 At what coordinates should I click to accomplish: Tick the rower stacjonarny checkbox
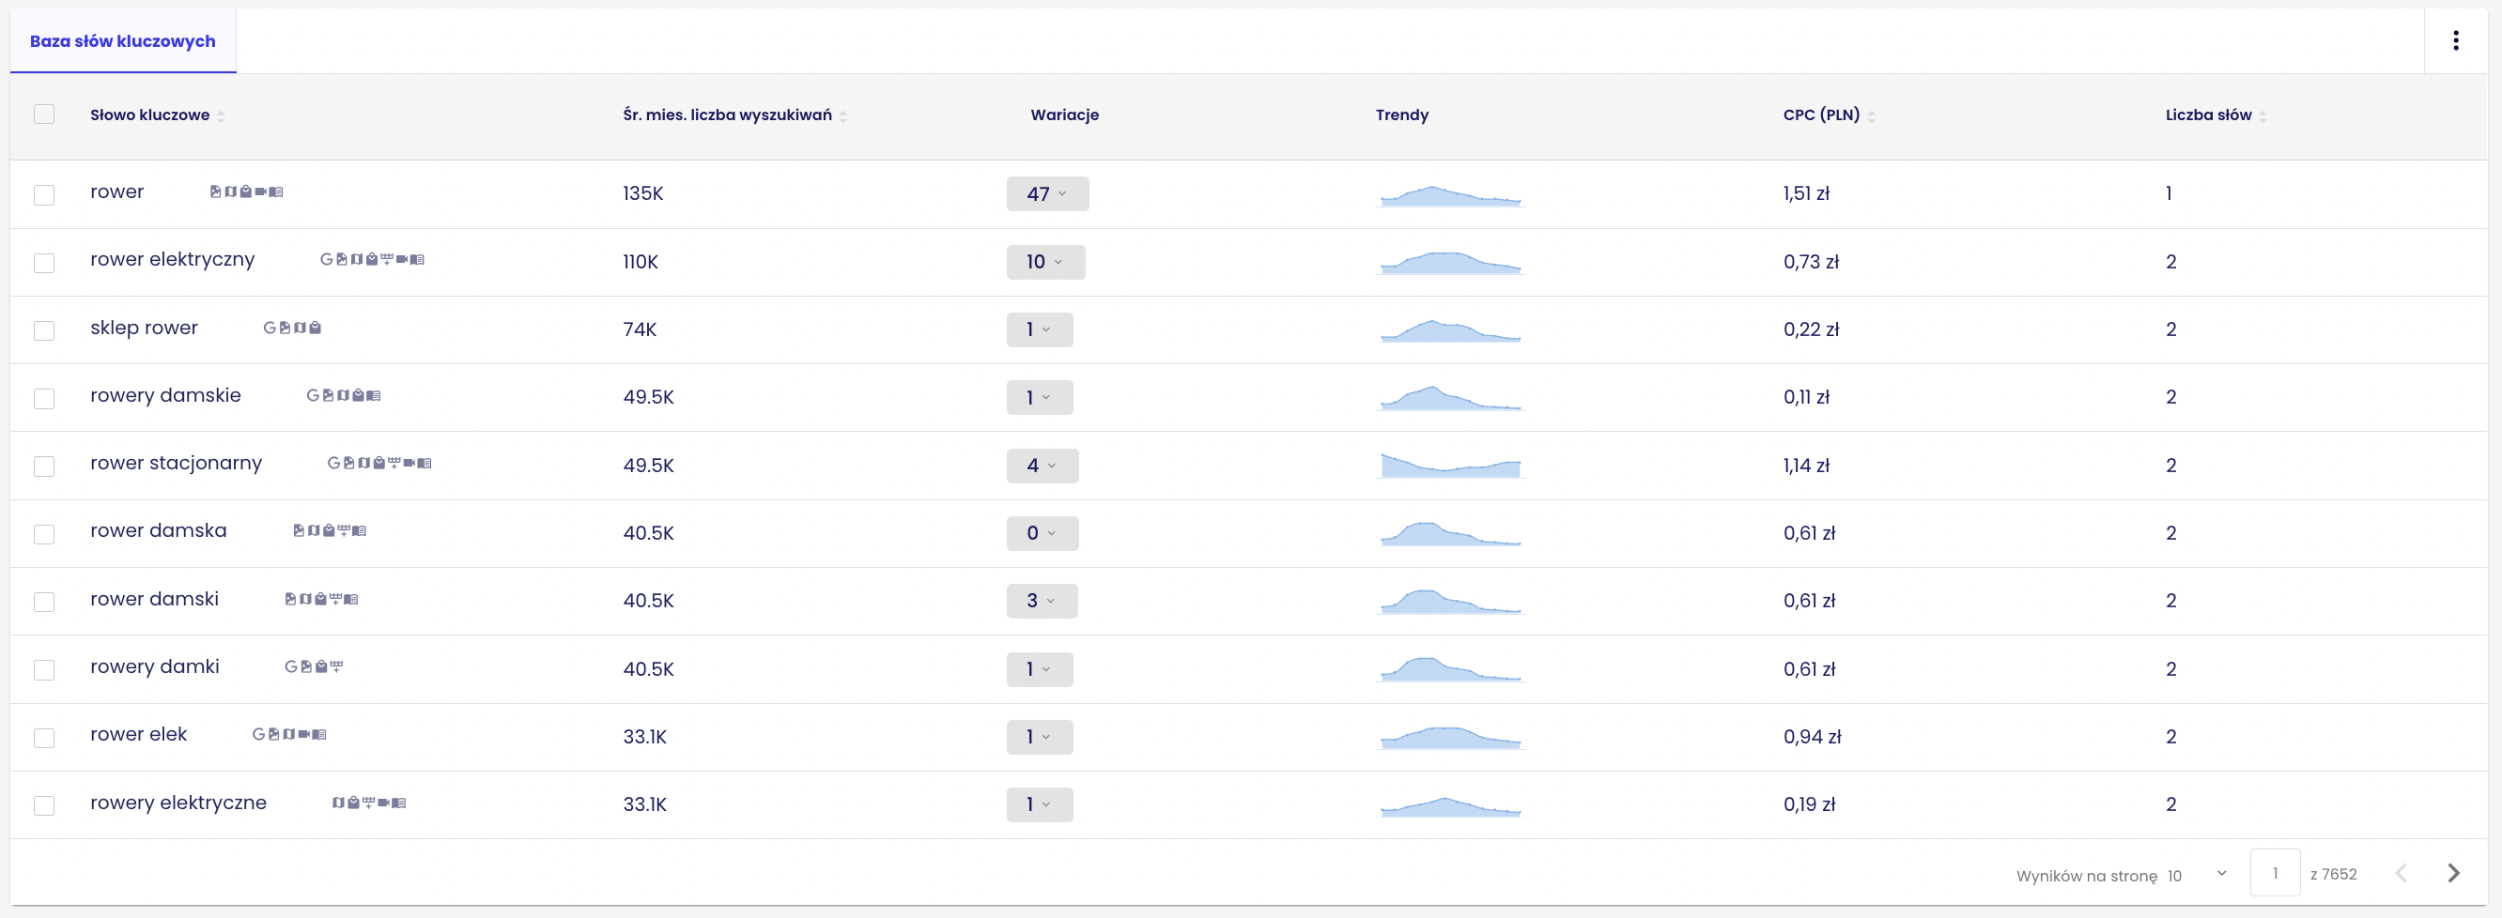(x=44, y=466)
